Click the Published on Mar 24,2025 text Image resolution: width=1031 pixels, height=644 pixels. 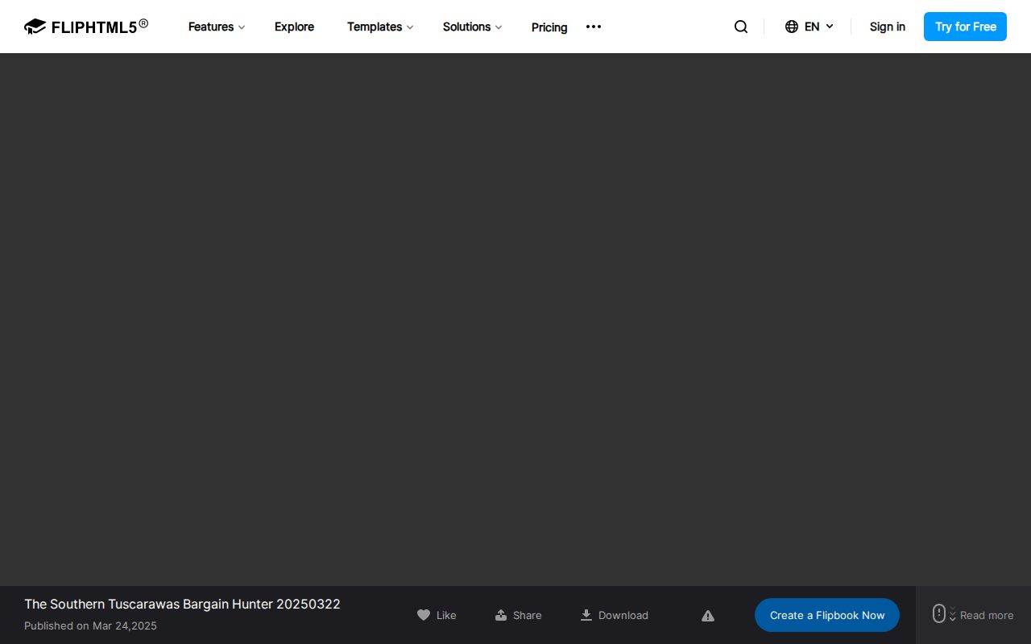point(90,625)
